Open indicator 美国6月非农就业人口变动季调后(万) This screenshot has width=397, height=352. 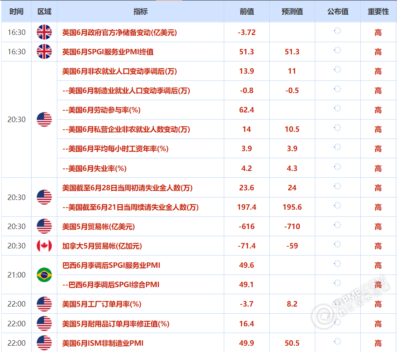tap(120, 71)
